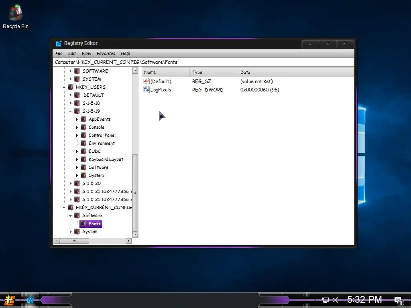Click the S-1-5-20 key folder icon
Screen dimensions: 411x308
[x=77, y=183]
